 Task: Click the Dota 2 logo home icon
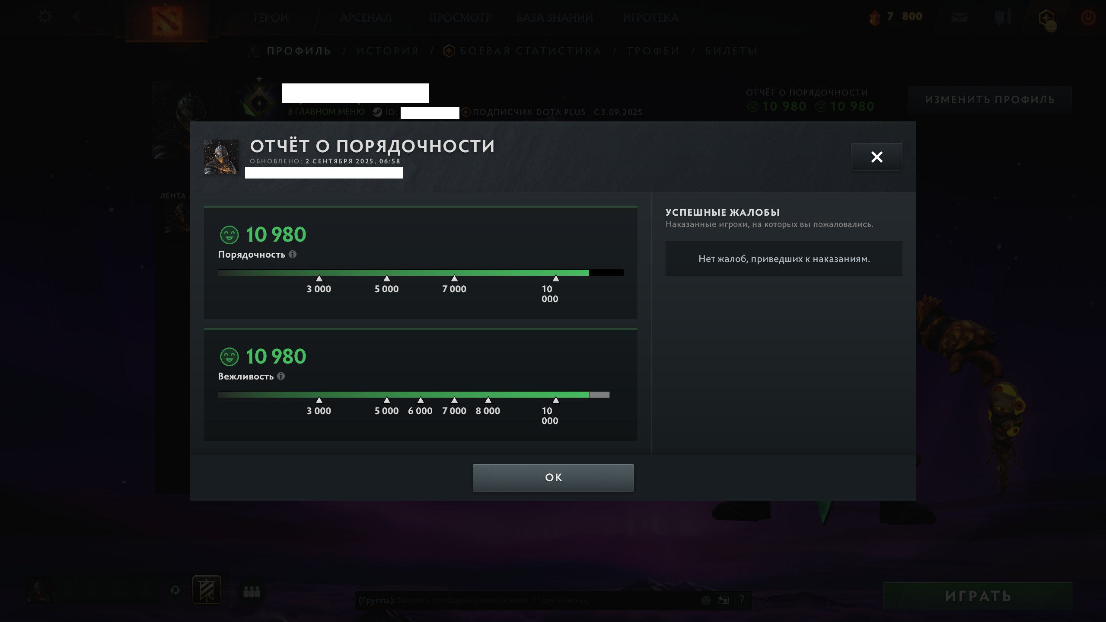[x=167, y=20]
